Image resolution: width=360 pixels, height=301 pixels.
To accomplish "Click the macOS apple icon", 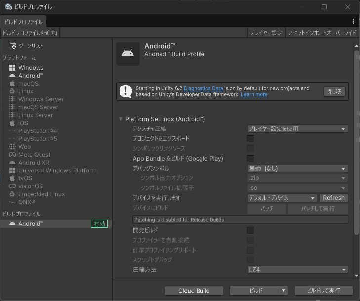I will [x=12, y=84].
